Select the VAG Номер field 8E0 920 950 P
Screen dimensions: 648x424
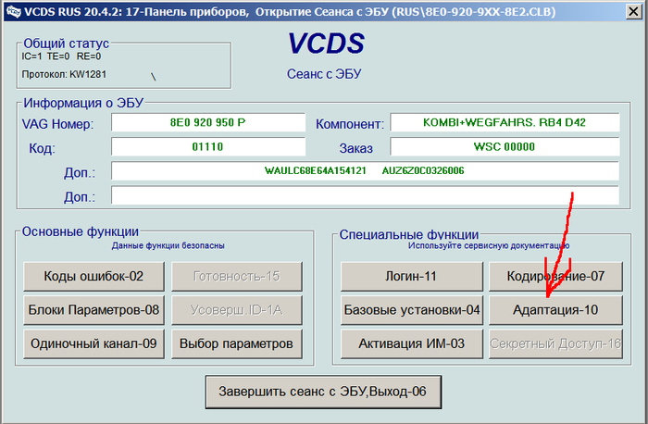(x=208, y=122)
